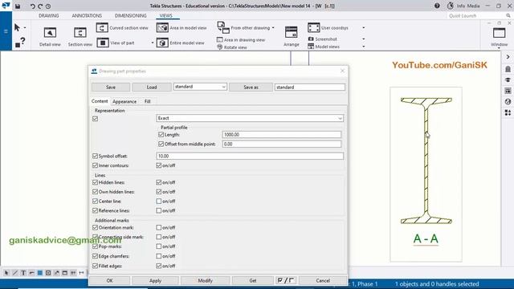Screen dimensions: 514x289
Task: Open the Exact representation dropdown
Action: tap(250, 118)
